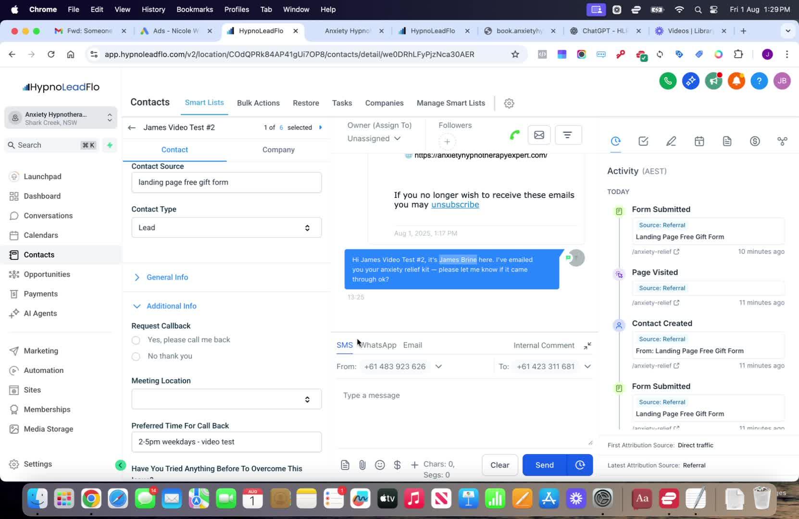Open the Meeting Location dropdown

coord(226,399)
